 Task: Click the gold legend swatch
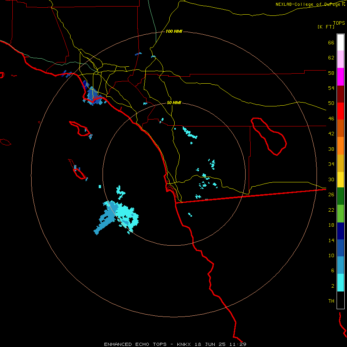click(x=340, y=163)
